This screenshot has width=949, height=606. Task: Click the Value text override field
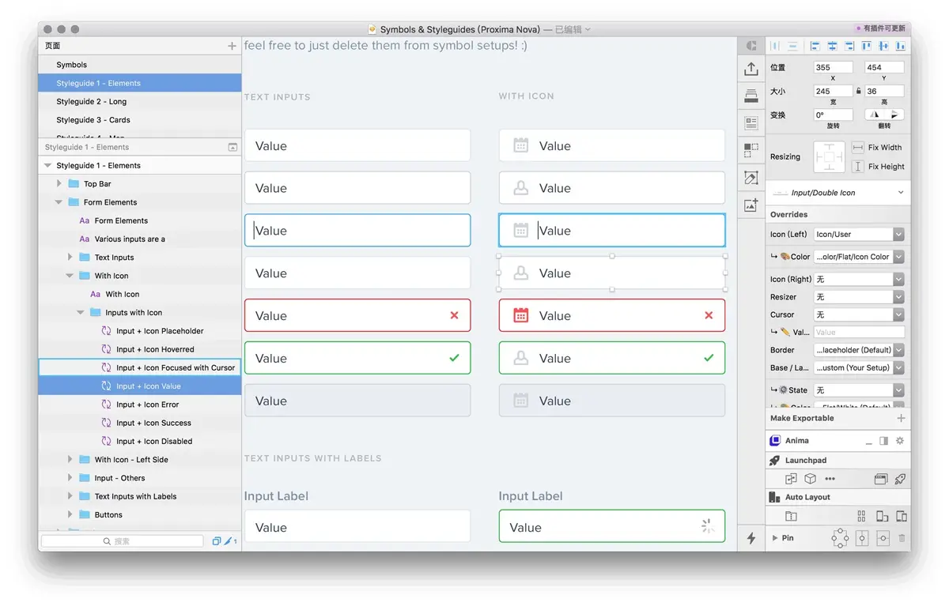pos(859,333)
